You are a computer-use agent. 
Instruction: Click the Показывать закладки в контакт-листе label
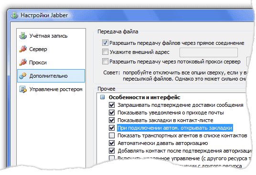click(x=165, y=120)
